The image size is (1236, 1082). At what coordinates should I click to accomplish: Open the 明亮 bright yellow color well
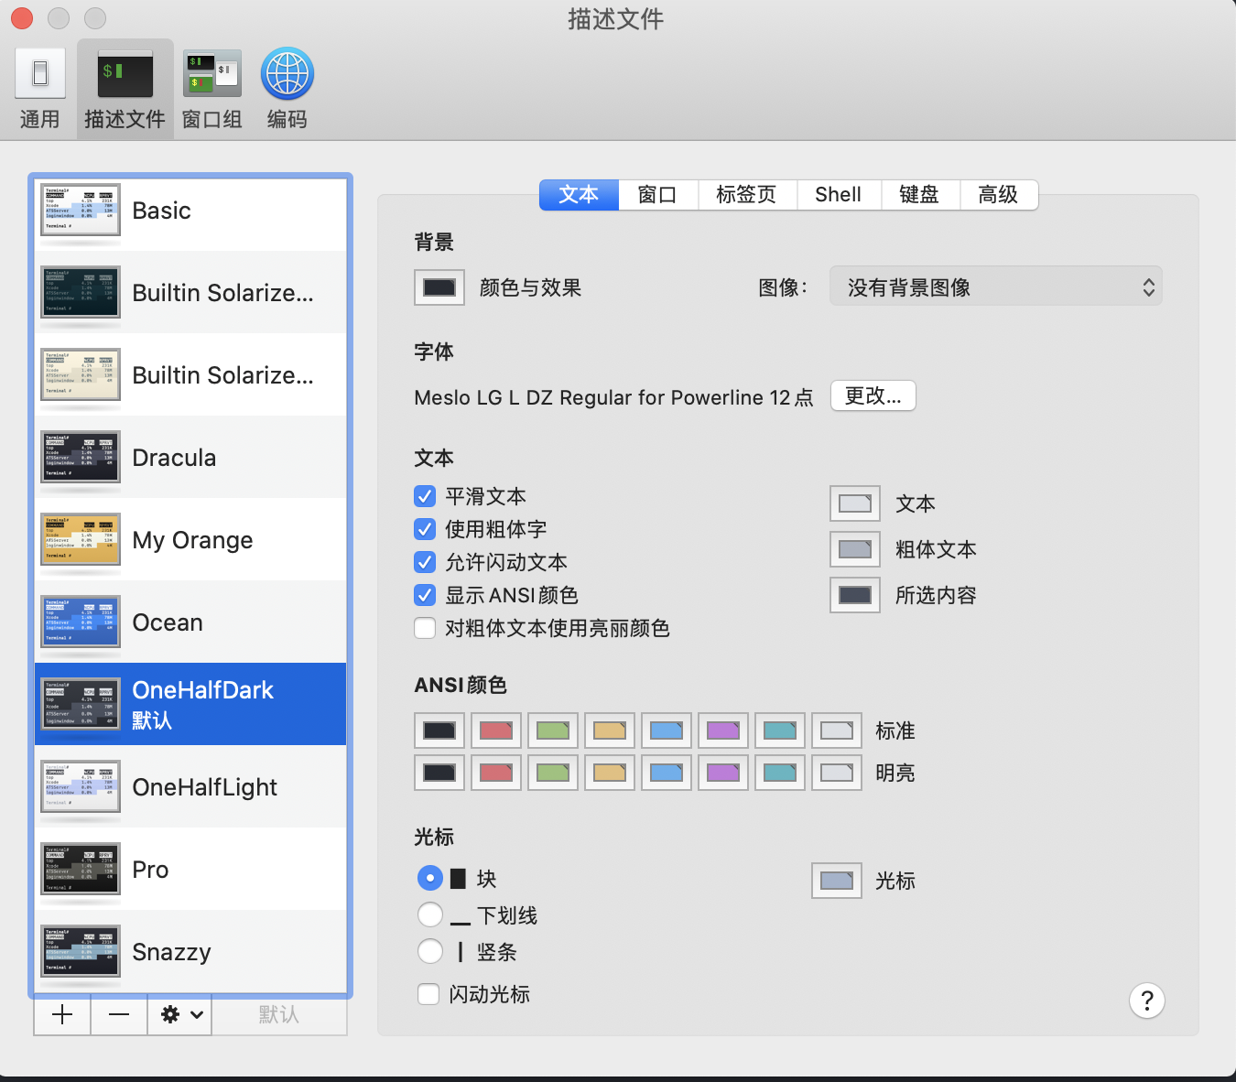(610, 773)
